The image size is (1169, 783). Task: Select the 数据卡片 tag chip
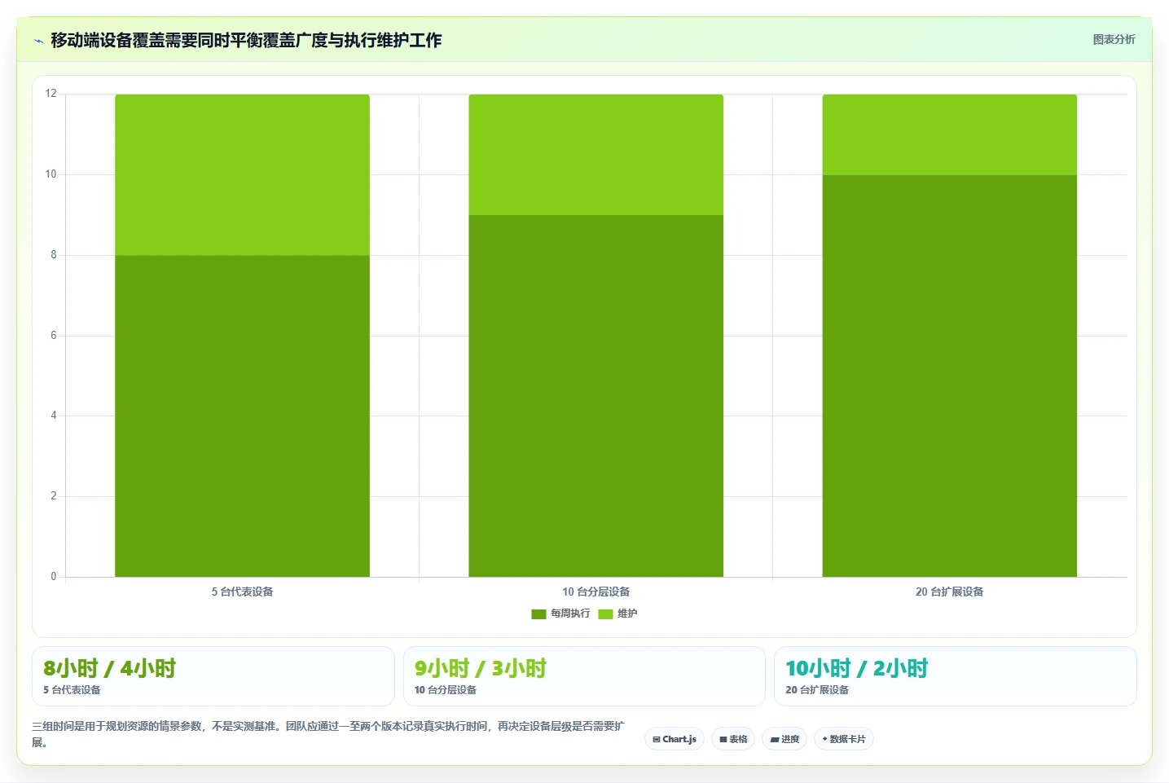844,739
